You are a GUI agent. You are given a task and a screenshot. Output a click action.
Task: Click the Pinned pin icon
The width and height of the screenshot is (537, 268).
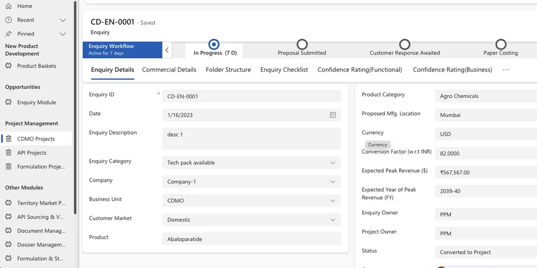pos(8,34)
